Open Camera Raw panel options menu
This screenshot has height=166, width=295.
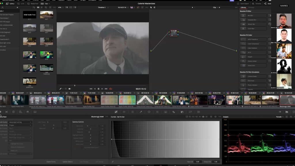(x=107, y=117)
